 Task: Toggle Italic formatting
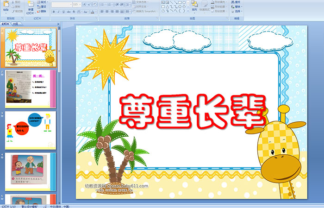(58, 11)
